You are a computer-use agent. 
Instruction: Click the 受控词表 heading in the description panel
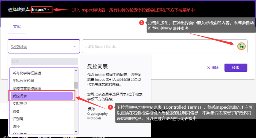(x=97, y=67)
